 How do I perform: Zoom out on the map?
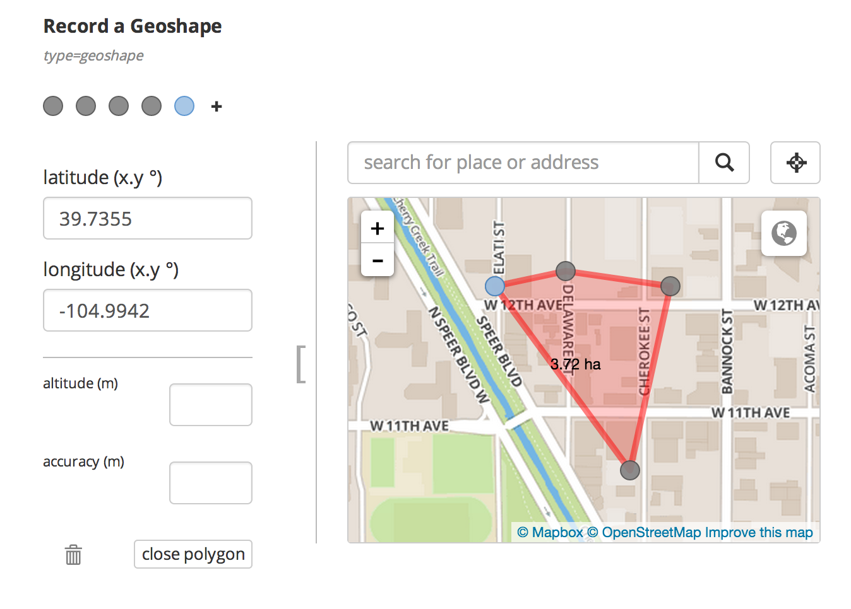coord(378,260)
